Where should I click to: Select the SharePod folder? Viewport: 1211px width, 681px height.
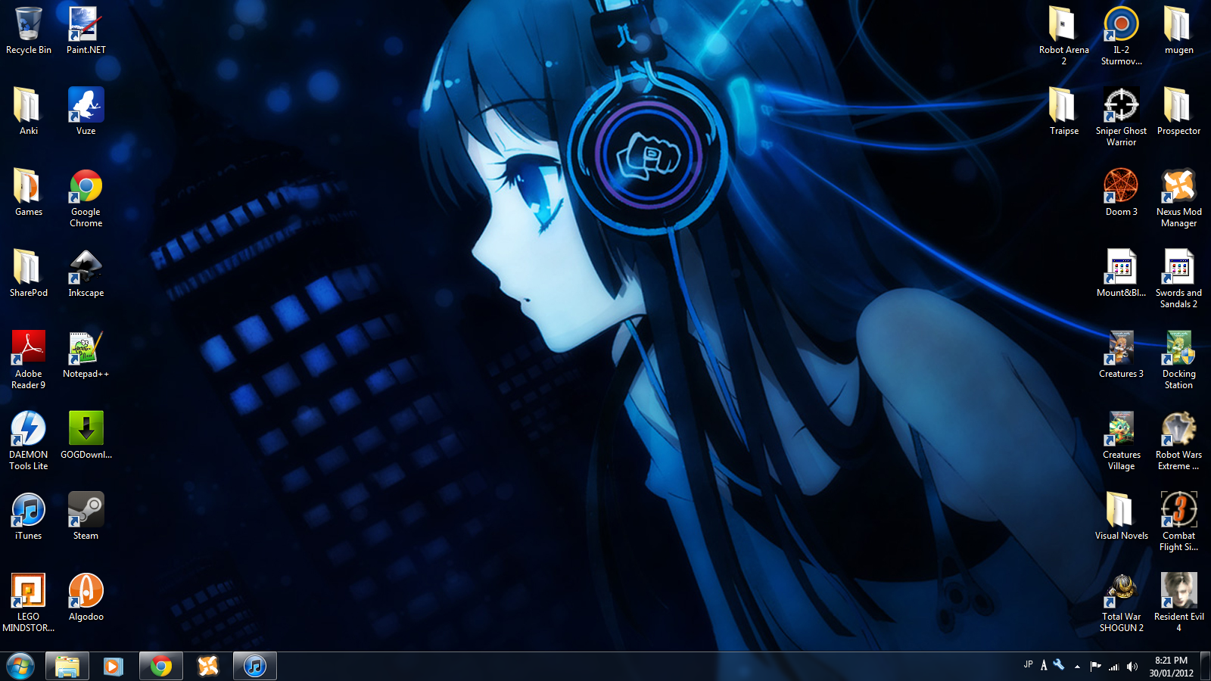pyautogui.click(x=29, y=273)
